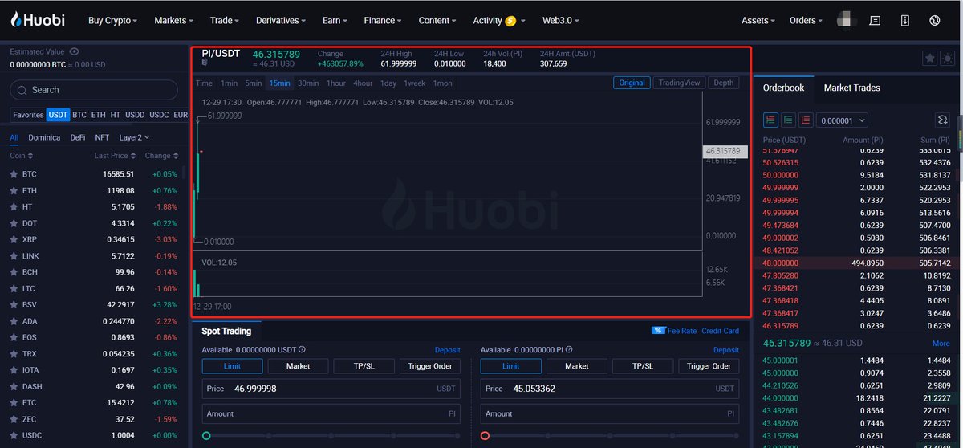Favorite DOT with its star
Screen dimensions: 963x448
[x=14, y=223]
